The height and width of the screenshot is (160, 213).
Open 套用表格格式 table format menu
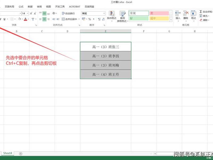pos(122,16)
